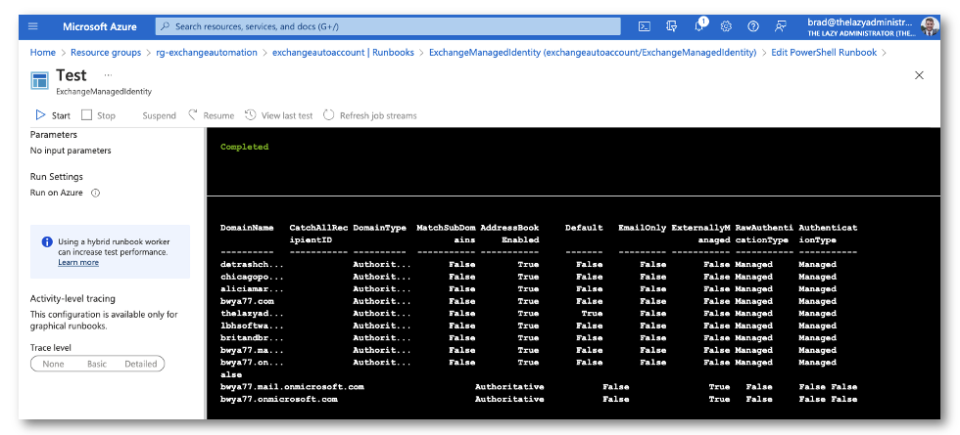The image size is (960, 435).
Task: Select None trace level
Action: point(53,364)
